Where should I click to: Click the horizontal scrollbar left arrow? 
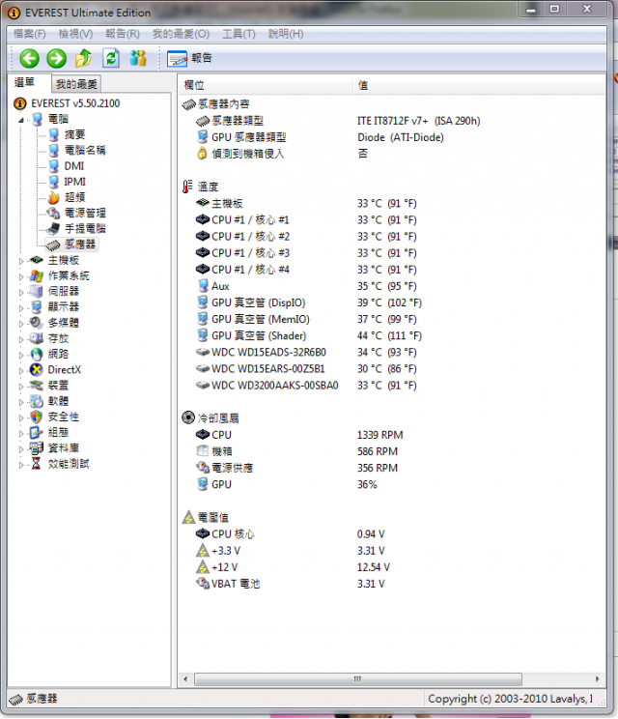[x=185, y=678]
